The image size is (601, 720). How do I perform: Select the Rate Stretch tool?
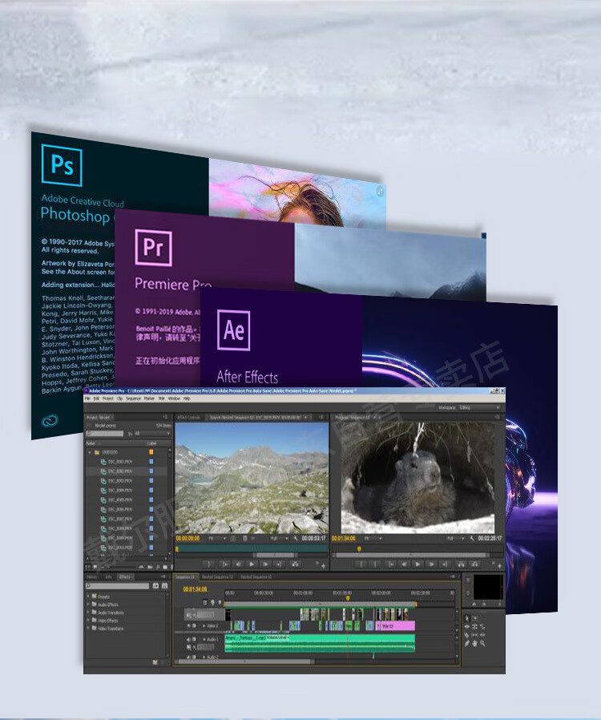pyautogui.click(x=482, y=627)
